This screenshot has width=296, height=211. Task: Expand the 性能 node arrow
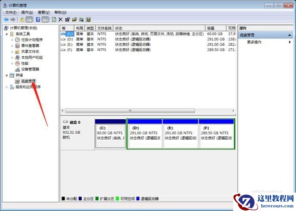pos(12,63)
